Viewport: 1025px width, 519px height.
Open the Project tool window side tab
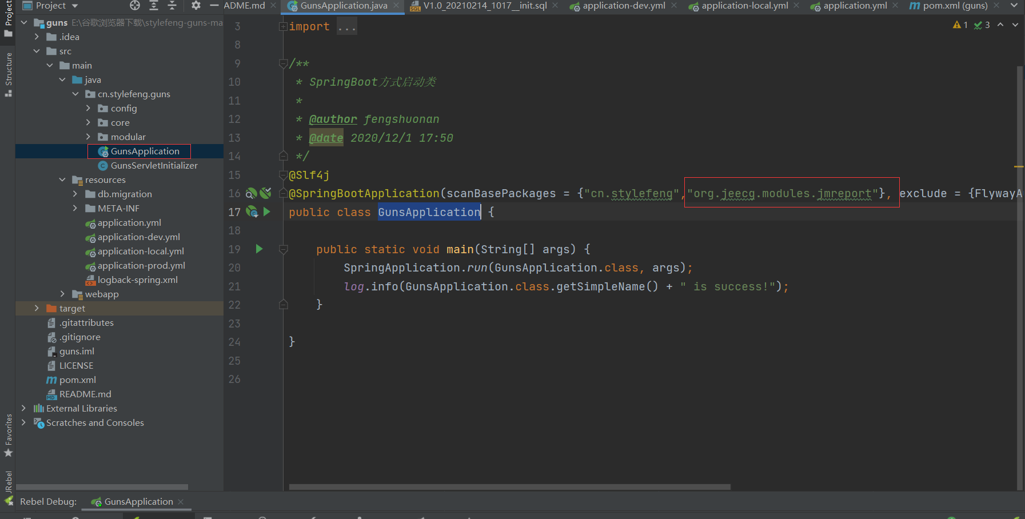(8, 18)
